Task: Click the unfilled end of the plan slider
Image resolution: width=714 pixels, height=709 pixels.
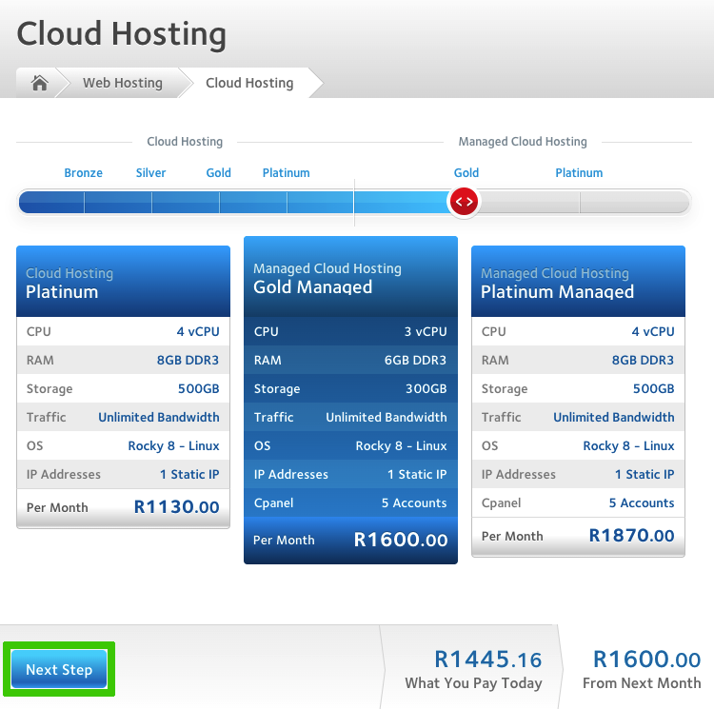Action: coord(634,202)
